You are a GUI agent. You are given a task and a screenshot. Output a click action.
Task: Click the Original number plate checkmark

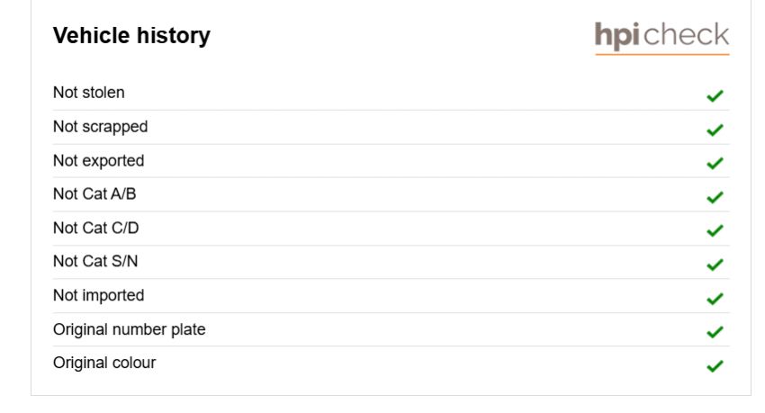pyautogui.click(x=715, y=332)
